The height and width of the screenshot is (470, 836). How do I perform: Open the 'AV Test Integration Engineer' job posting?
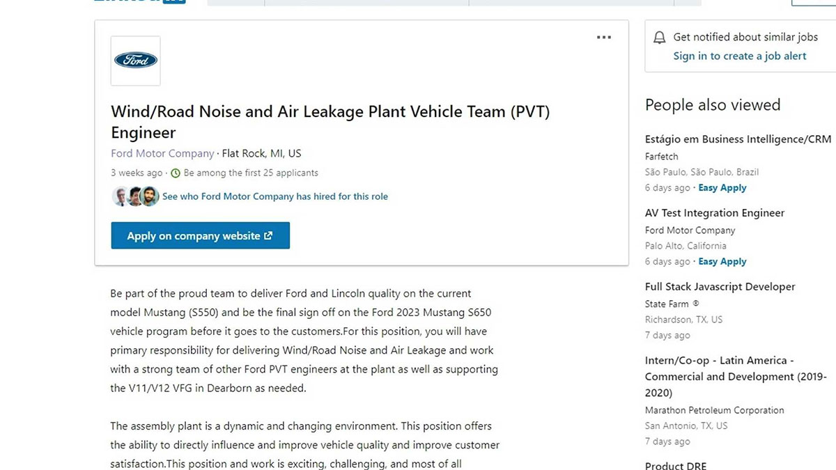(x=715, y=212)
